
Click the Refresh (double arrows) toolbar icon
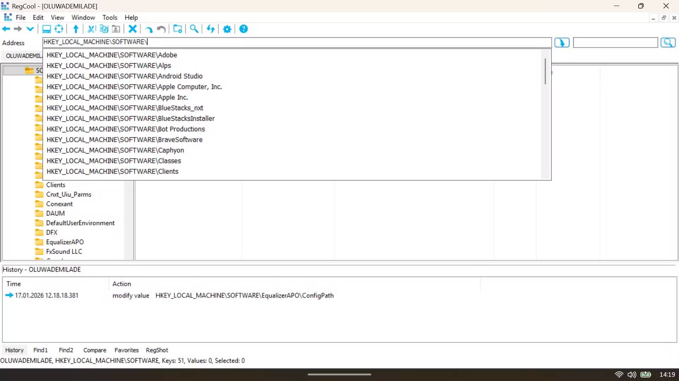[210, 29]
